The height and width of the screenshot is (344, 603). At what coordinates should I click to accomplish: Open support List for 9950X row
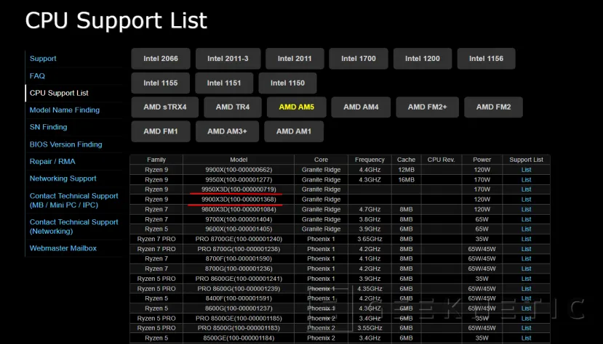click(526, 179)
